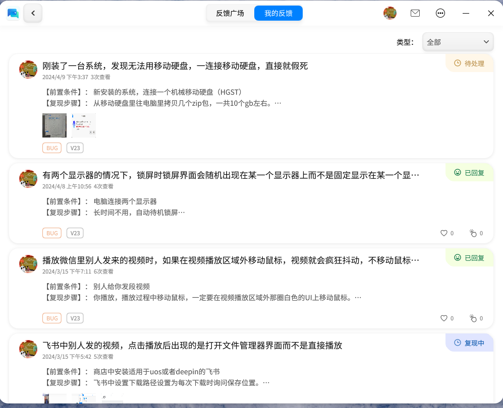Click the 待处理 status badge
Viewport: 503px width, 408px height.
pyautogui.click(x=469, y=63)
